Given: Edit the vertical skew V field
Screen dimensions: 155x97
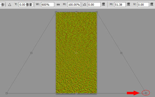Looking at the screenshot, I should coord(143,5).
